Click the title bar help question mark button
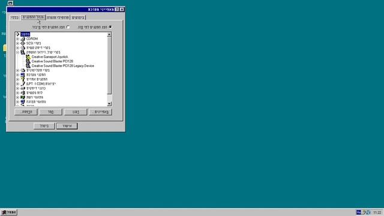The width and height of the screenshot is (384, 216). click(117, 10)
